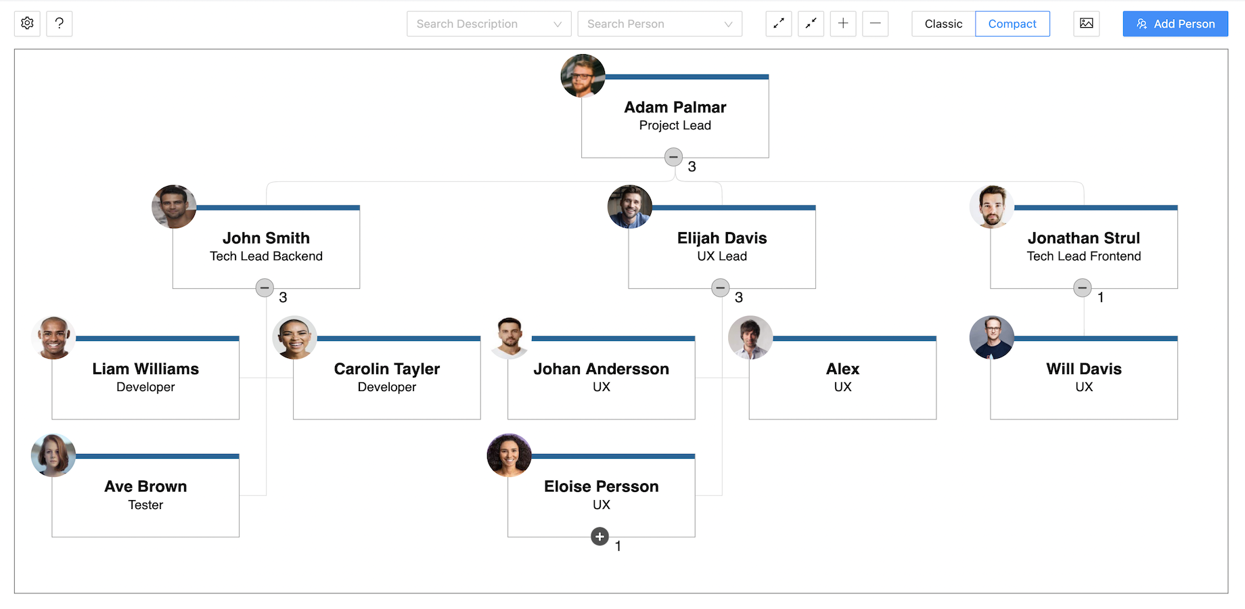Collapse the whole chart with the inward arrows icon
Image resolution: width=1245 pixels, height=609 pixels.
[811, 23]
